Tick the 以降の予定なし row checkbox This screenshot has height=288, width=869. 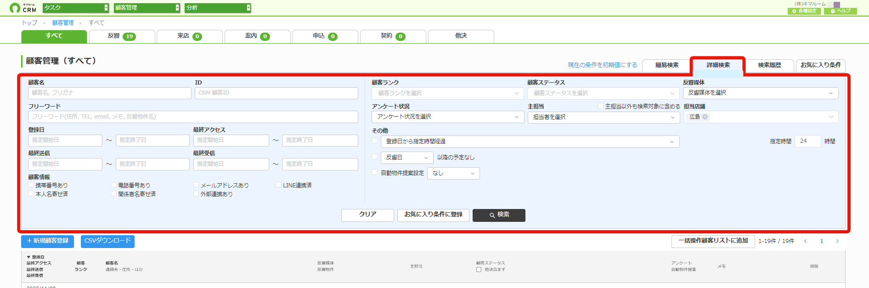pyautogui.click(x=375, y=157)
